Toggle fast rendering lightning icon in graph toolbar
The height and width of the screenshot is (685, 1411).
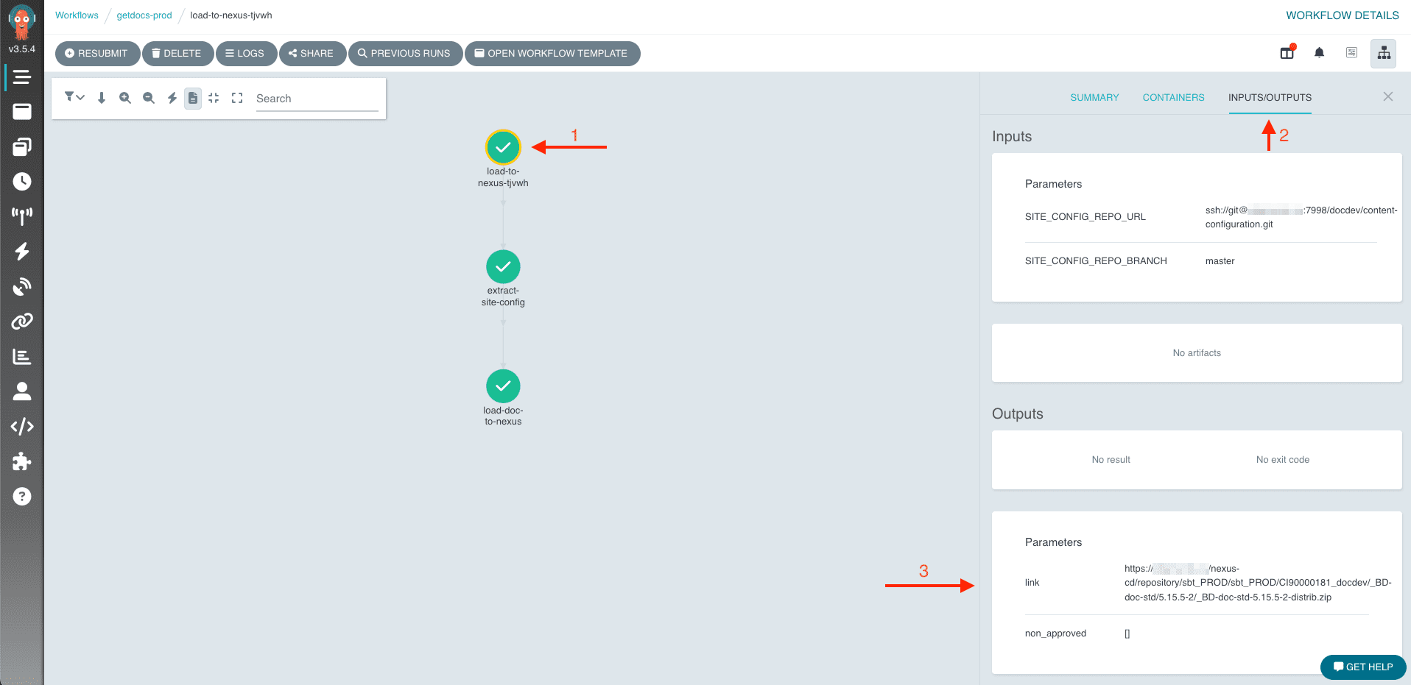172,98
